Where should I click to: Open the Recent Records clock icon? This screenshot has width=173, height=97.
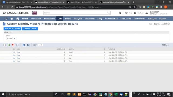click(x=6, y=19)
